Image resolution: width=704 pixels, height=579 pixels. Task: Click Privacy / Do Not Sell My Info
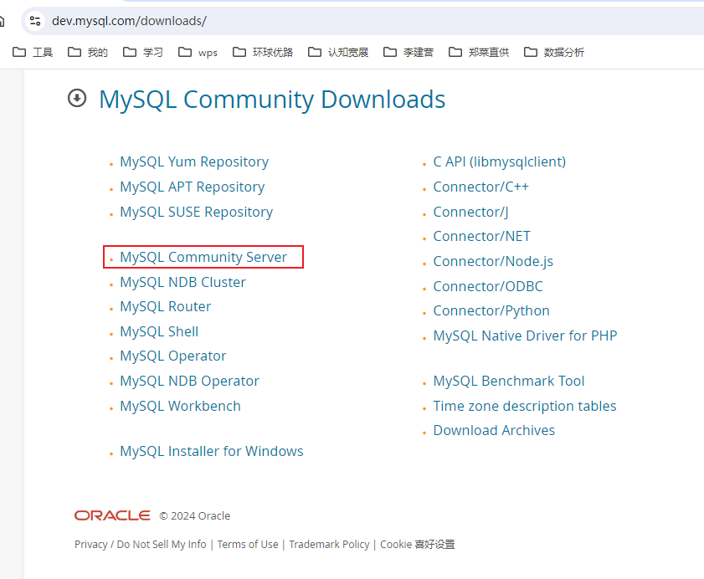140,544
